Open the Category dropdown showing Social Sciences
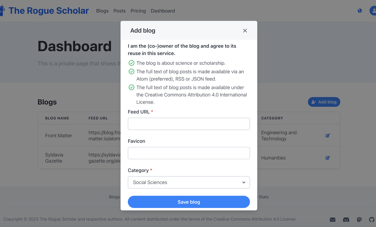Viewport: 376px width, 227px height. pyautogui.click(x=189, y=182)
